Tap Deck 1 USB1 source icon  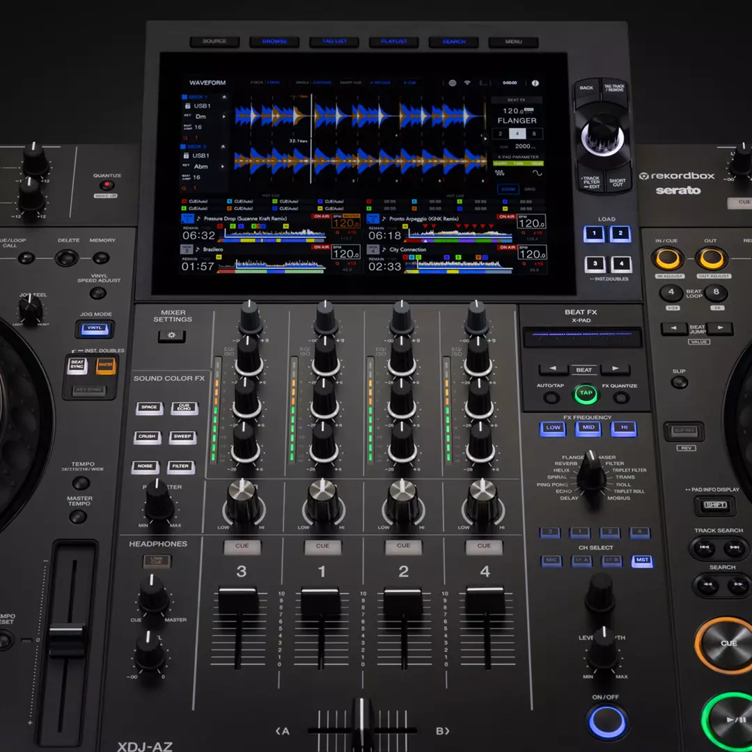187,106
